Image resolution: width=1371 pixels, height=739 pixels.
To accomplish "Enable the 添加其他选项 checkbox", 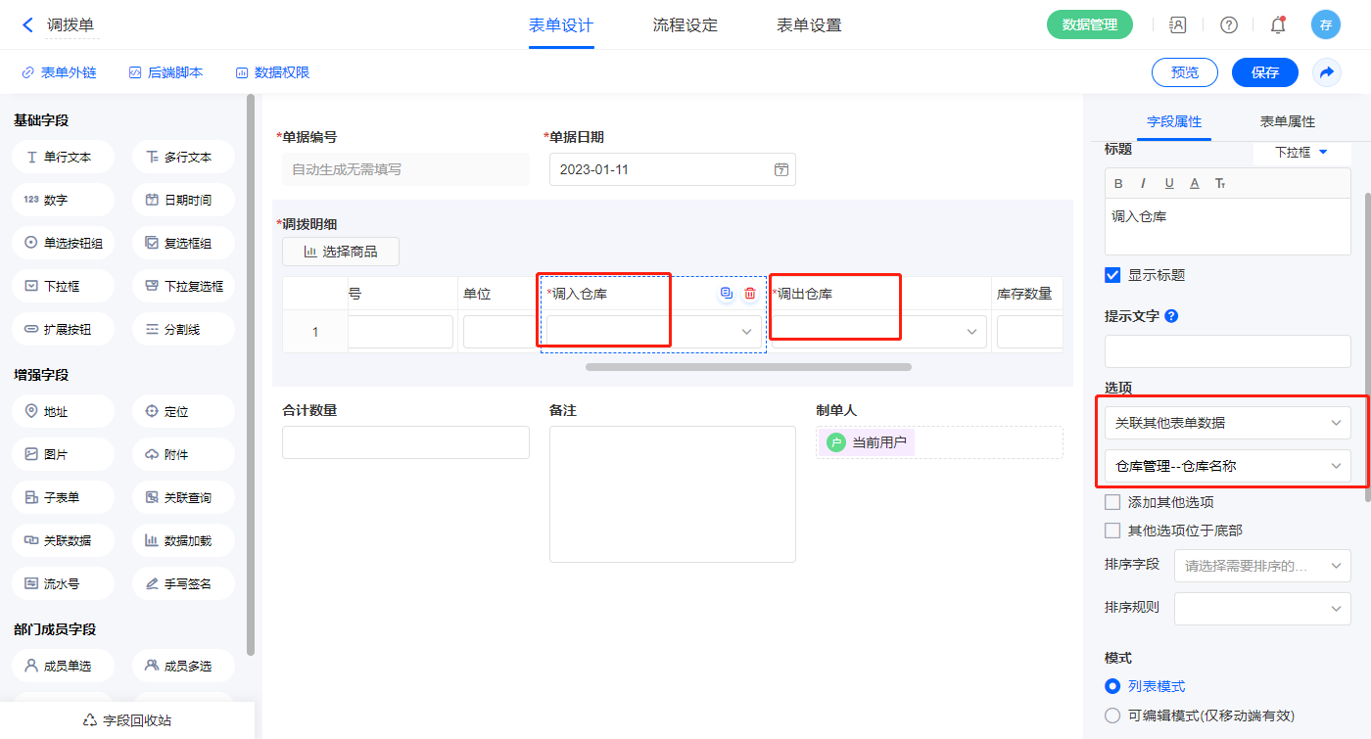I will click(x=1112, y=502).
